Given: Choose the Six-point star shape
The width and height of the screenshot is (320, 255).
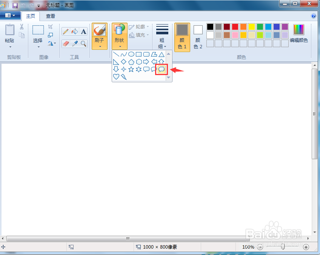Looking at the screenshot, I should 139,69.
